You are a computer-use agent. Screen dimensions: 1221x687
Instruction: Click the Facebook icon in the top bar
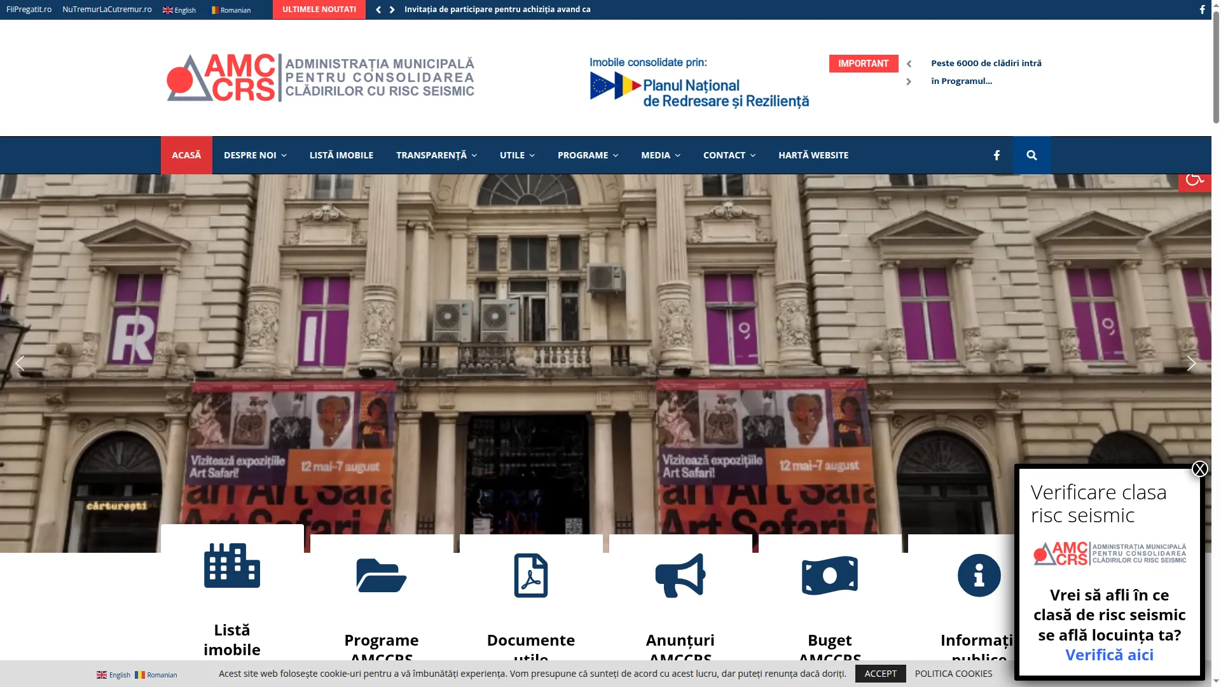1202,10
